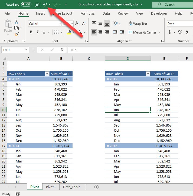Screen dimensions: 193x196
Task: Switch to the Insert ribbon tab
Action: click(x=40, y=13)
